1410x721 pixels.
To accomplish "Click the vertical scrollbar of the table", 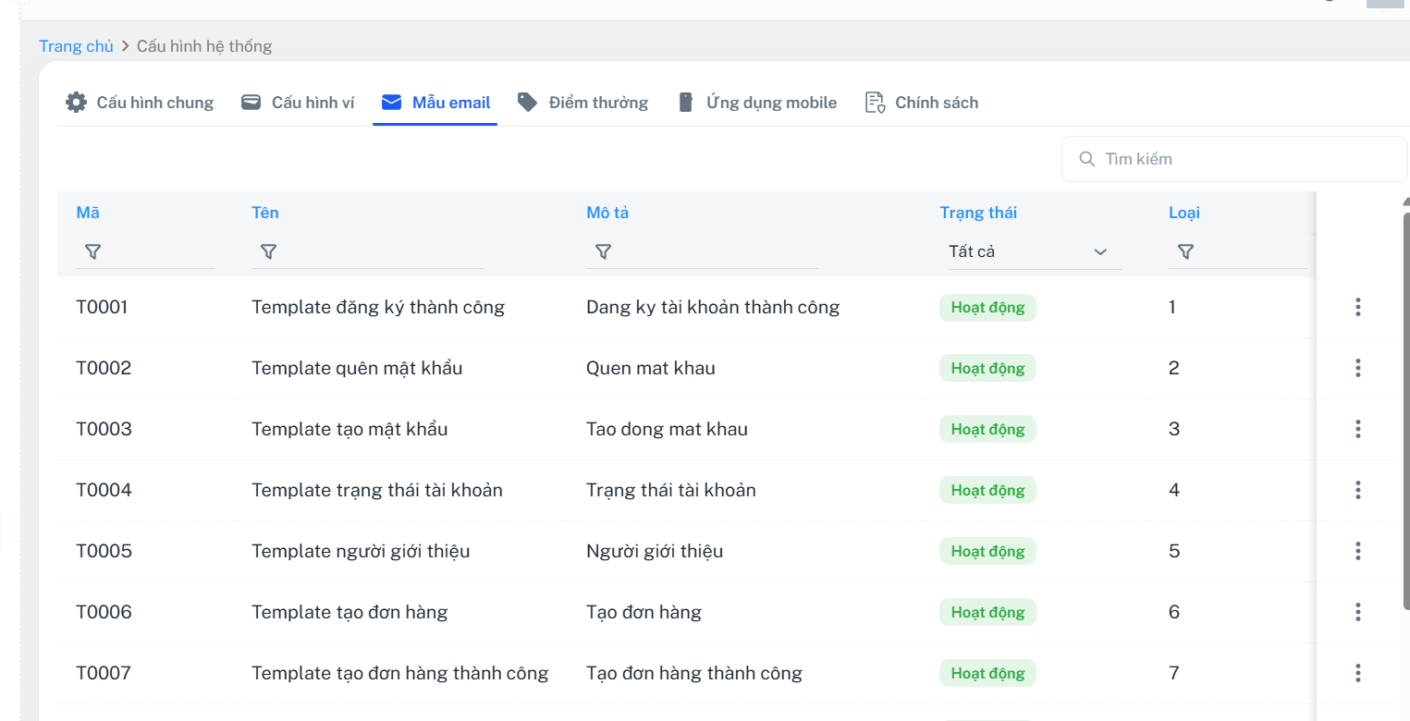I will (1405, 407).
